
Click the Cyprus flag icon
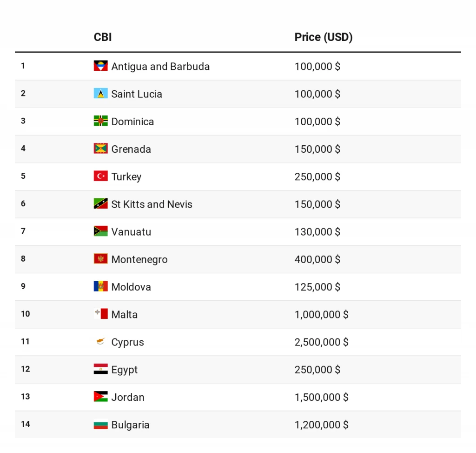click(x=100, y=341)
